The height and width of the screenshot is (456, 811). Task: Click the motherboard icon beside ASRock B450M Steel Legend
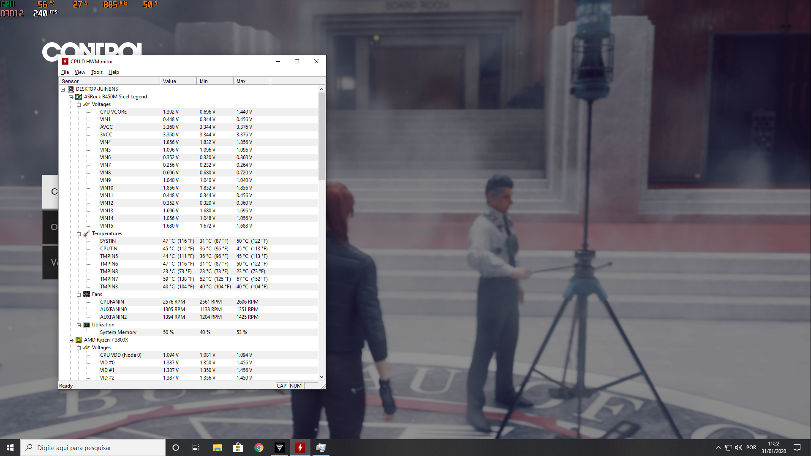tap(79, 97)
